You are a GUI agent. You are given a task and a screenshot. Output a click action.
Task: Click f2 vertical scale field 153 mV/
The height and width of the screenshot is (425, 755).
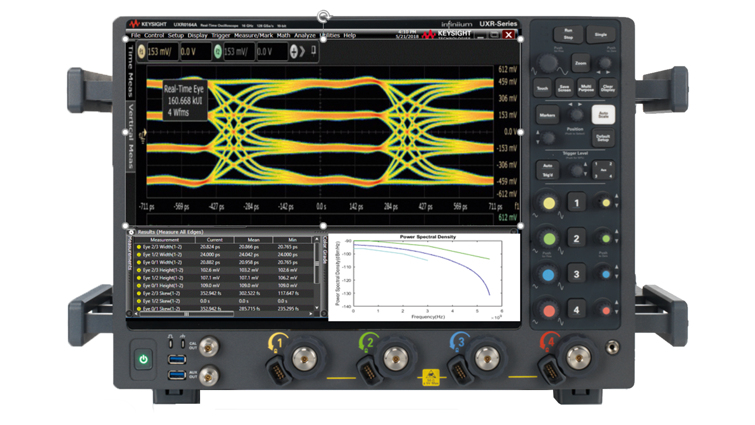click(x=238, y=51)
